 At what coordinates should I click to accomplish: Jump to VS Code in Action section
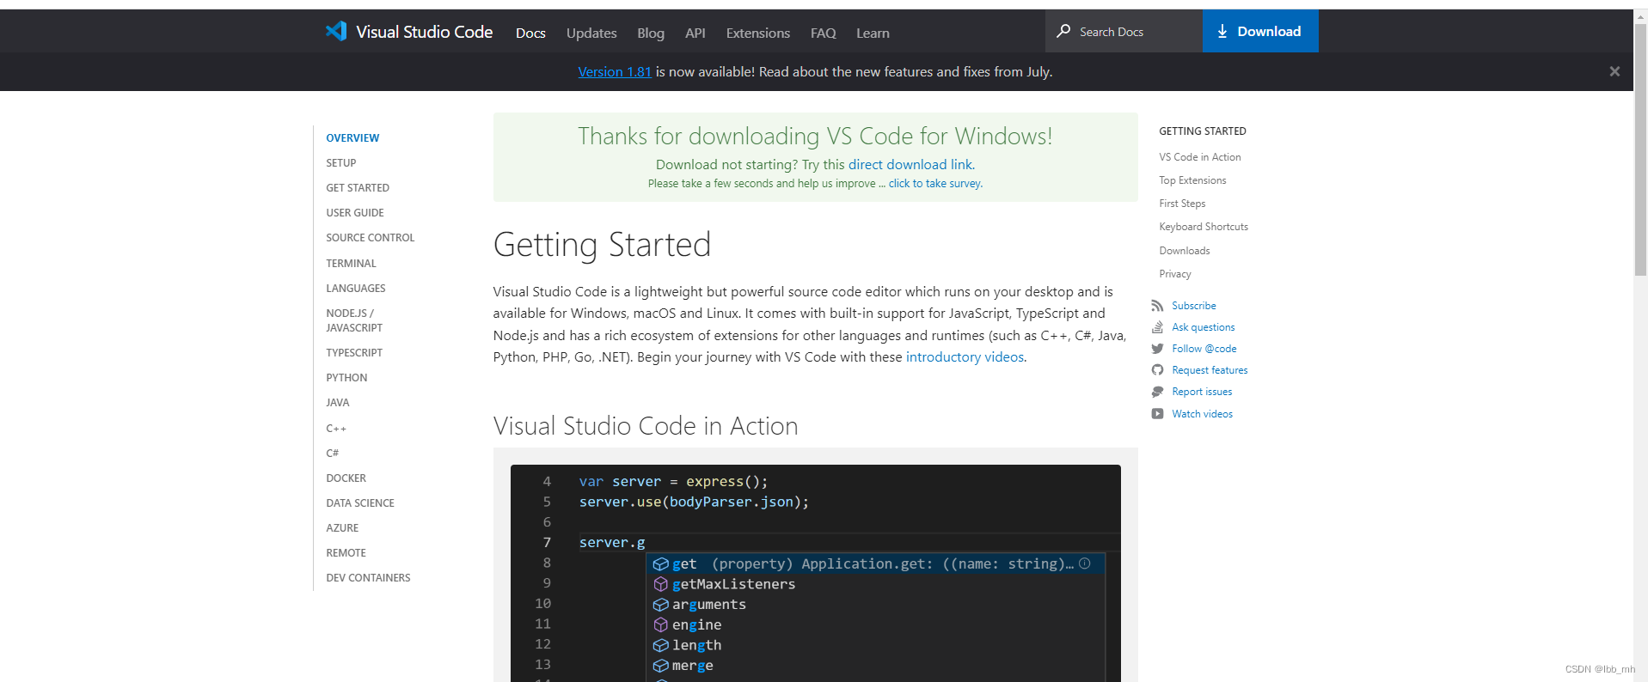[x=1200, y=157]
